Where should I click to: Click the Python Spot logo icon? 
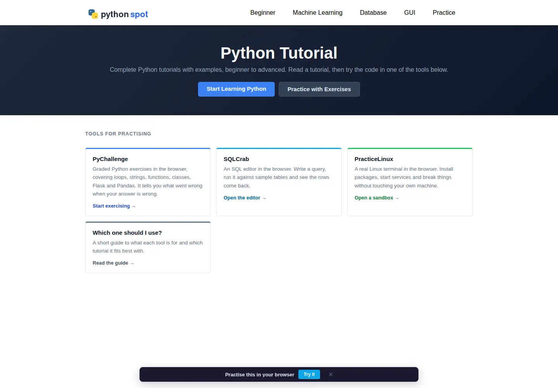point(93,14)
